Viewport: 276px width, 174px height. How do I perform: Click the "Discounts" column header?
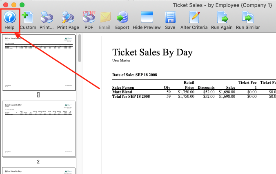point(206,87)
